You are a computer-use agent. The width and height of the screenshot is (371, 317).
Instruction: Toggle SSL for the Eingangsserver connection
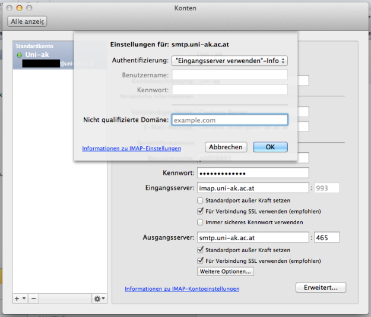coord(201,211)
